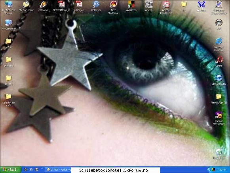
Task: Open the VDownloader shortcut
Action: (219, 80)
